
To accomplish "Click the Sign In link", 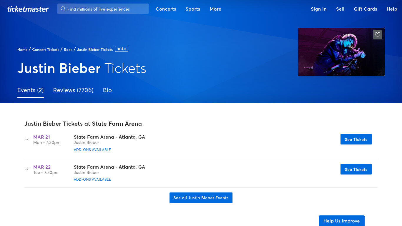I will 319,9.
